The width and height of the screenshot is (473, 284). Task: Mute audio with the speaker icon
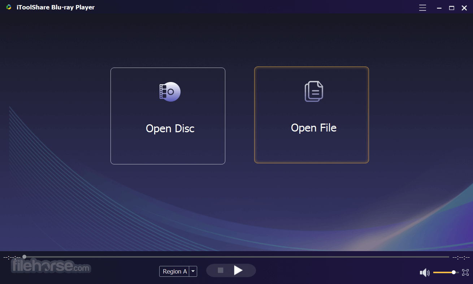tap(425, 272)
